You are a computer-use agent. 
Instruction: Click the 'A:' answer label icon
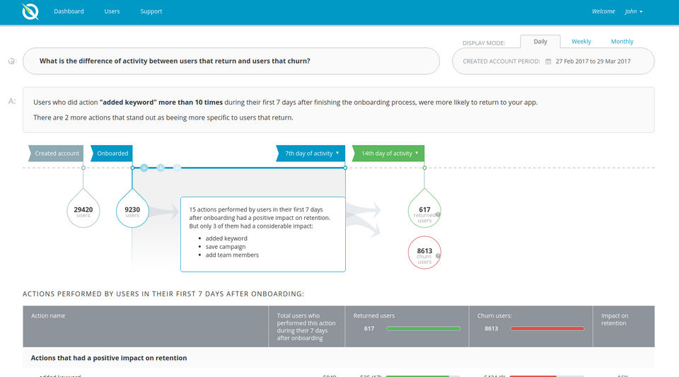click(x=12, y=101)
